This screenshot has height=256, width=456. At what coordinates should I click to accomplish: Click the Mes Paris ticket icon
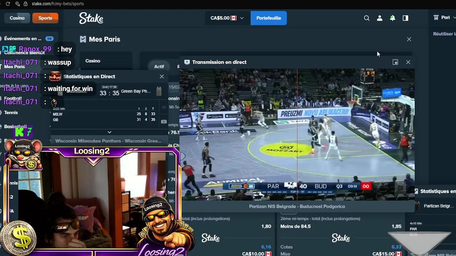click(83, 39)
